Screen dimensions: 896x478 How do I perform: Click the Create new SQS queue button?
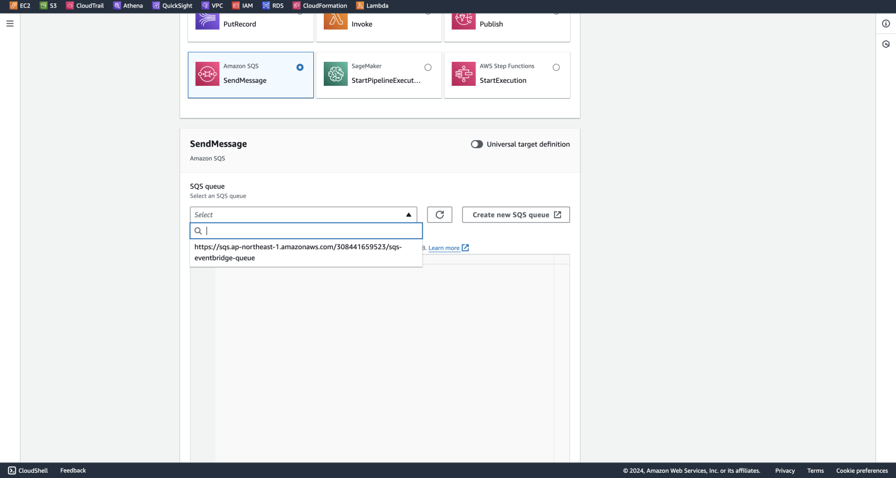516,214
